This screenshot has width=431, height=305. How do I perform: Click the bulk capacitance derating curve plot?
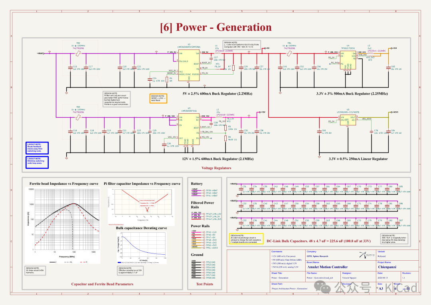click(x=144, y=246)
